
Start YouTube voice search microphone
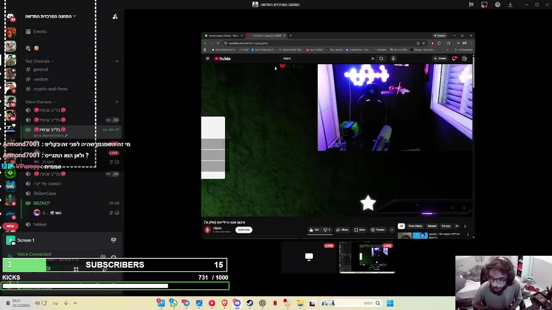pos(393,59)
